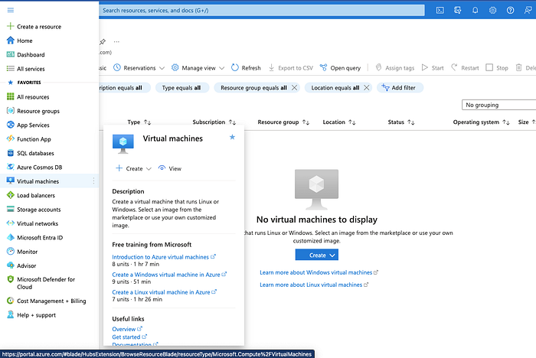
Task: Open the page's more options ellipsis
Action: click(116, 41)
